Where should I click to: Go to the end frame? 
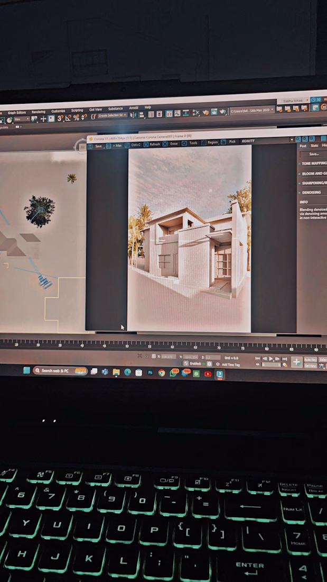point(285,359)
